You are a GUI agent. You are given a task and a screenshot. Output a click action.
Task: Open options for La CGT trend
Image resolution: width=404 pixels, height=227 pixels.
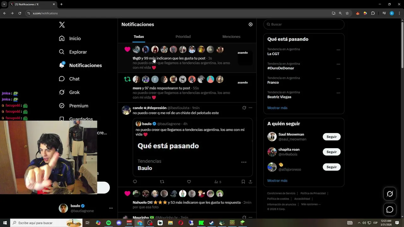[x=338, y=50]
